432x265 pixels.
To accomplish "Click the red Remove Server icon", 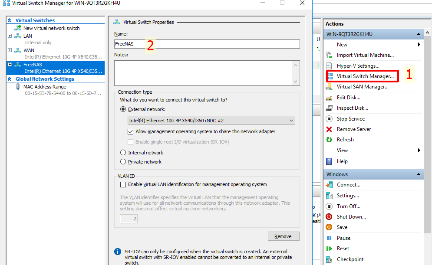I will (x=329, y=129).
